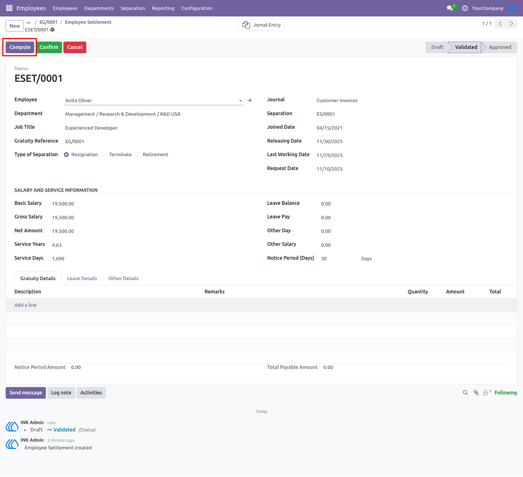Screen dimensions: 523x477
Task: Switch to Leave Details tab
Action: pos(82,279)
